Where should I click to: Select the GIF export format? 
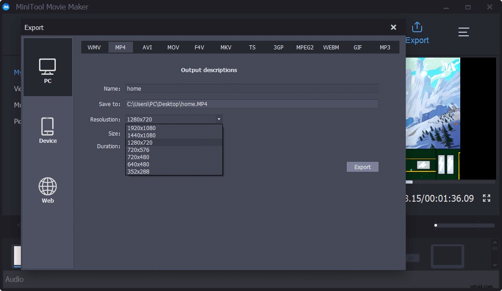(358, 47)
